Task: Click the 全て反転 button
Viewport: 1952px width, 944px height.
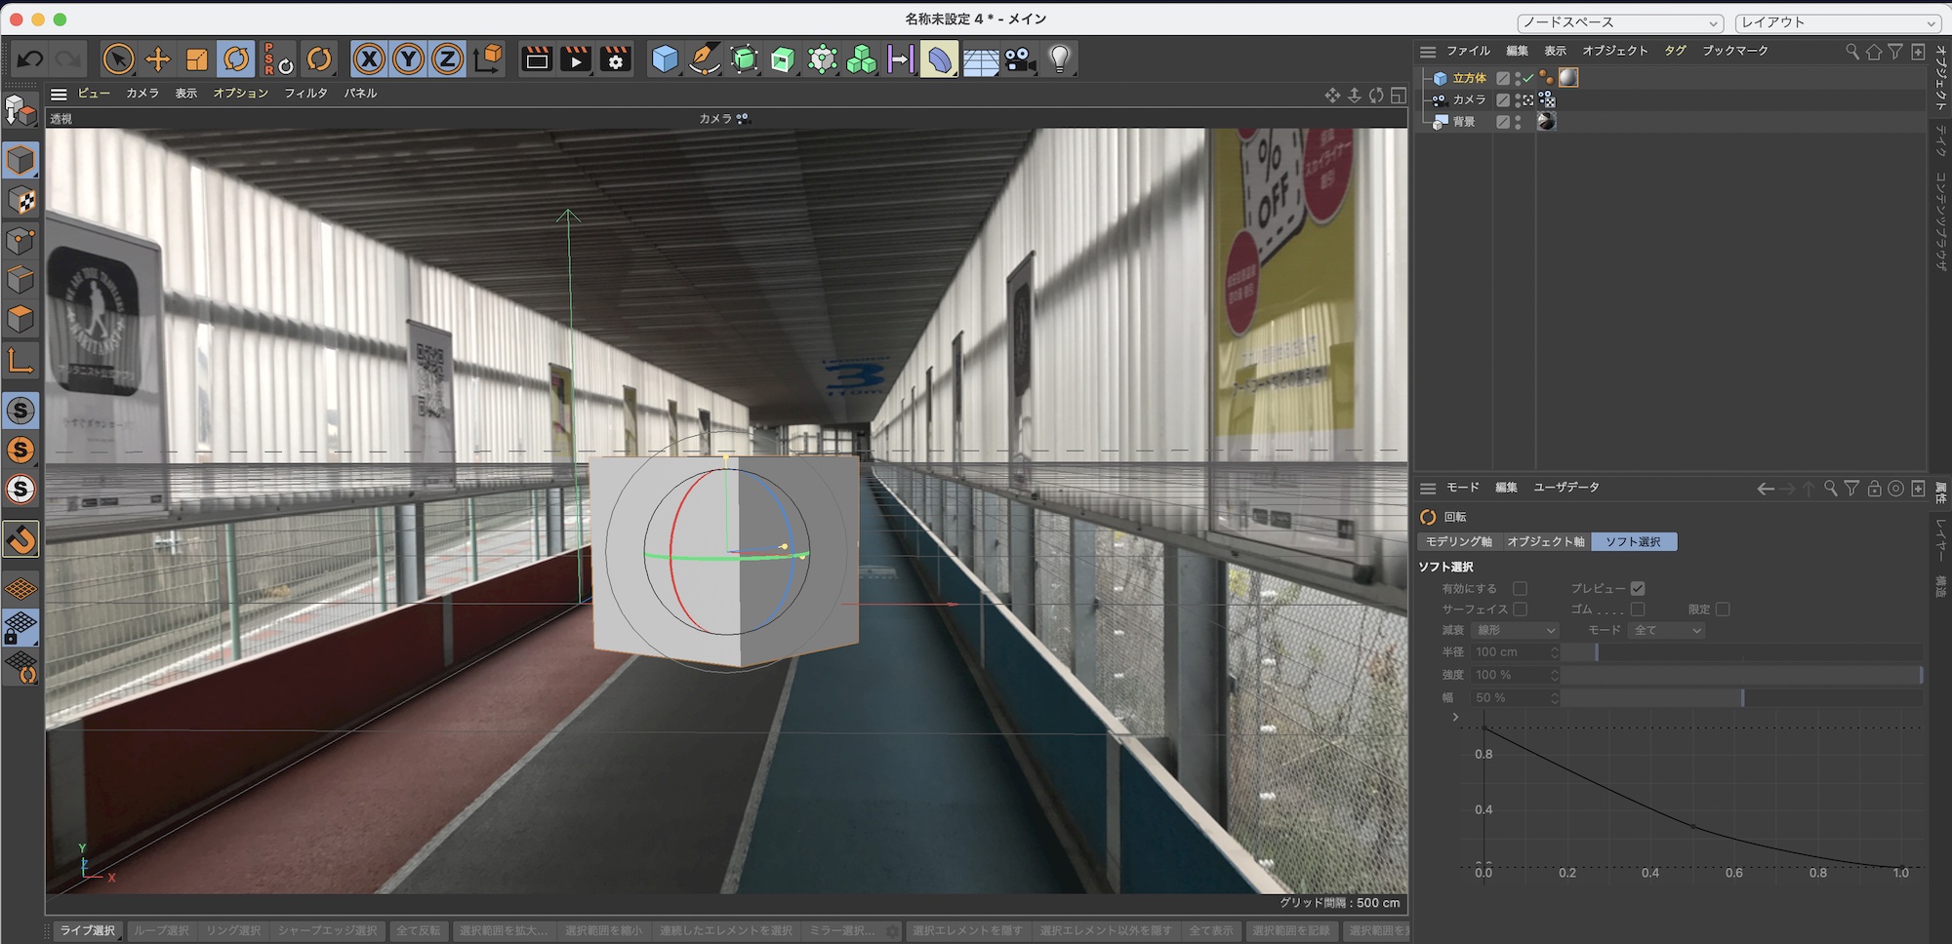Action: pos(418,930)
